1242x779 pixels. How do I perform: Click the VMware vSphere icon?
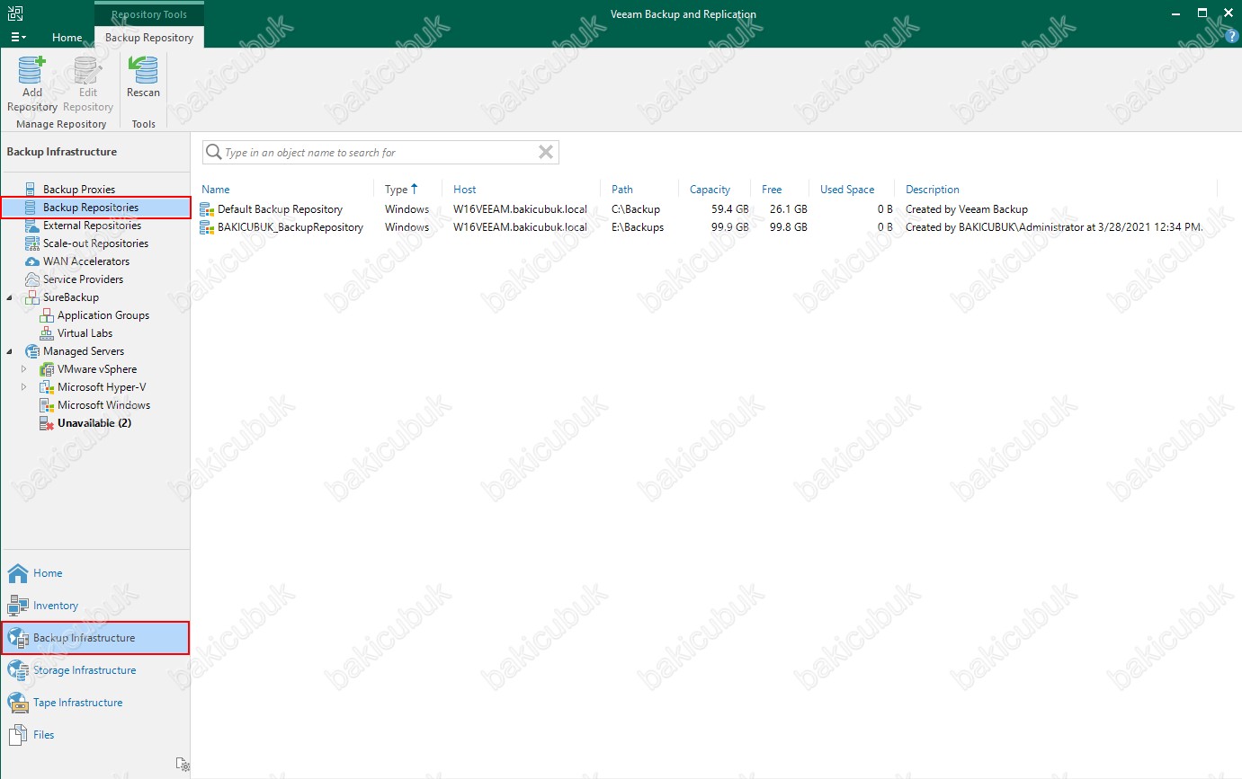coord(47,369)
